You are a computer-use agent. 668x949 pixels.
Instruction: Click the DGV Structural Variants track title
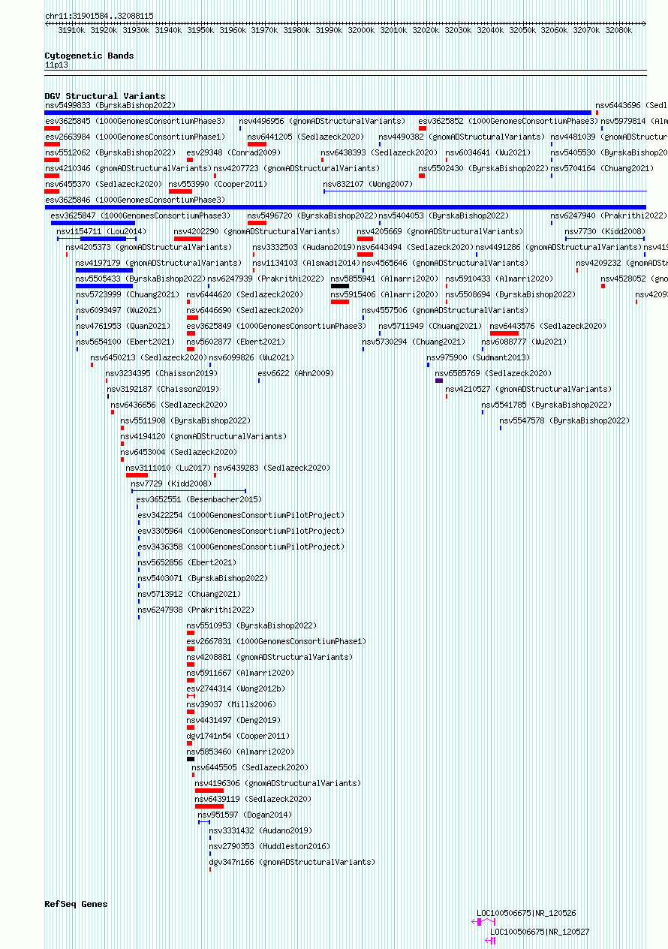point(105,96)
